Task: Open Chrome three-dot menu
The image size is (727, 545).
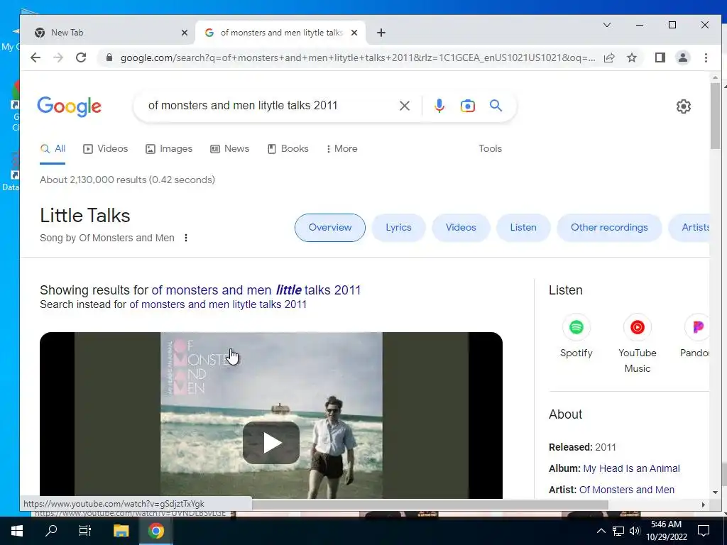Action: [706, 57]
